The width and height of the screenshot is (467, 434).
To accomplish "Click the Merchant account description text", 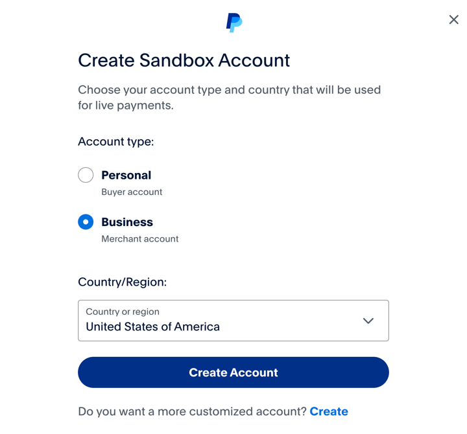I will [140, 239].
